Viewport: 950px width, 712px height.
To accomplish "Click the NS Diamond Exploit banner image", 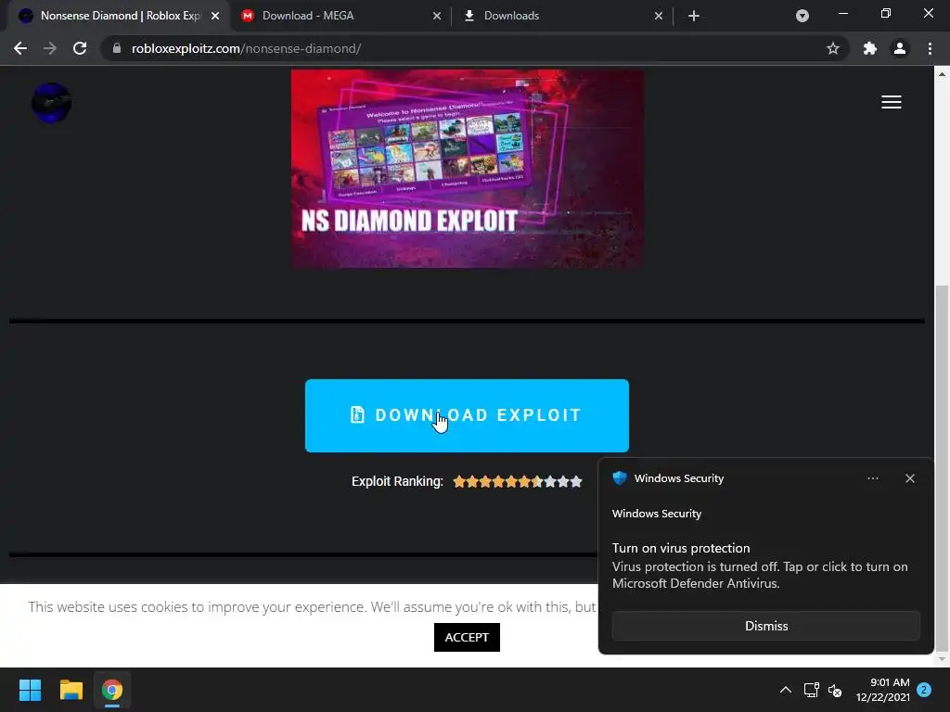I will pos(468,169).
